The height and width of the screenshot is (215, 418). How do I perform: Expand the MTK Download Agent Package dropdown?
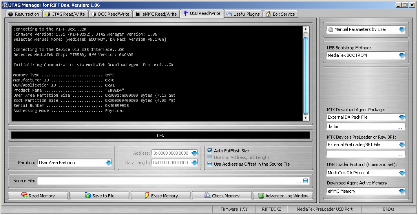point(402,117)
